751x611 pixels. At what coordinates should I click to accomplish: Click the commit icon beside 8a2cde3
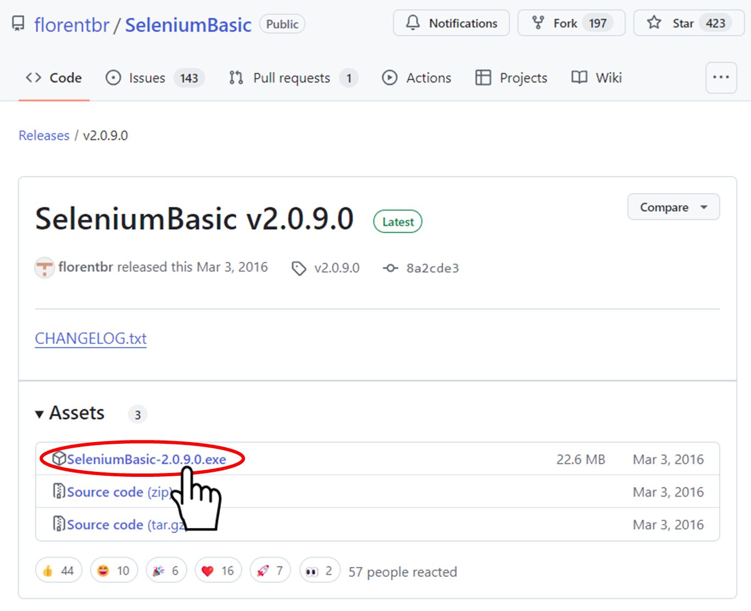click(390, 268)
